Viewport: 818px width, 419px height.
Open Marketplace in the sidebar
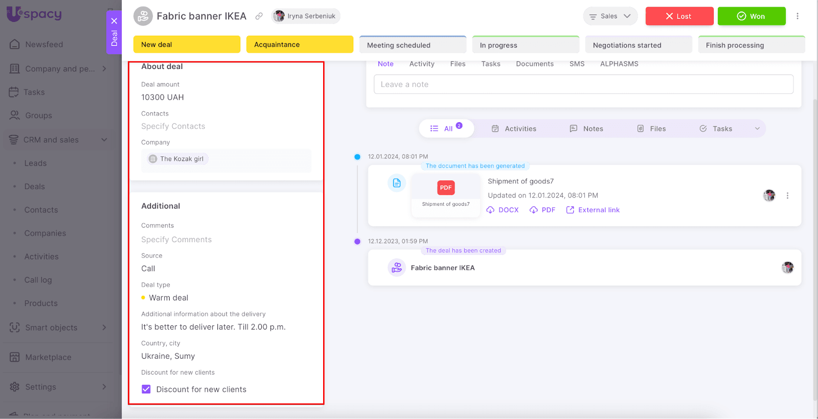(x=48, y=357)
